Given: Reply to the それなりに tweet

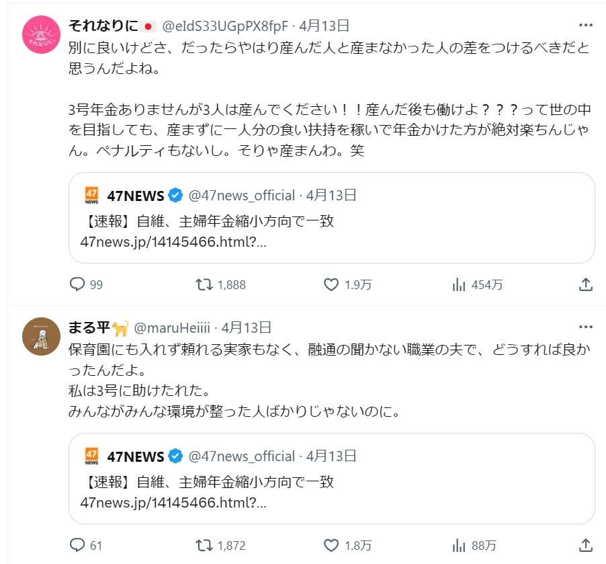Looking at the screenshot, I should click(x=79, y=284).
